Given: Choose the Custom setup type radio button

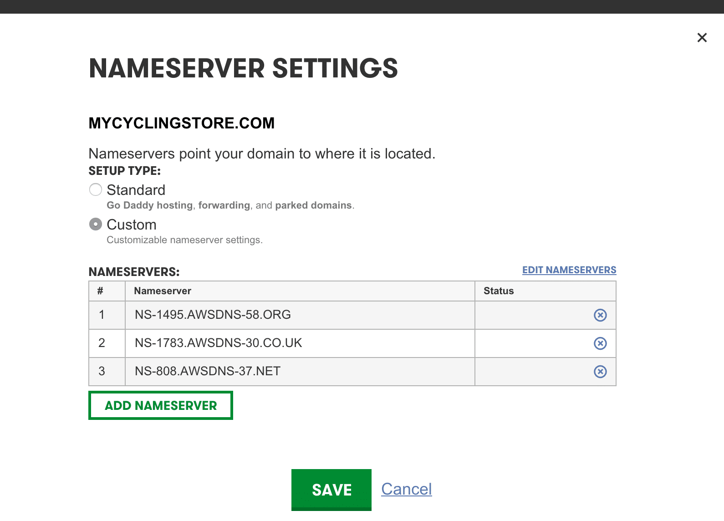Looking at the screenshot, I should pyautogui.click(x=96, y=224).
